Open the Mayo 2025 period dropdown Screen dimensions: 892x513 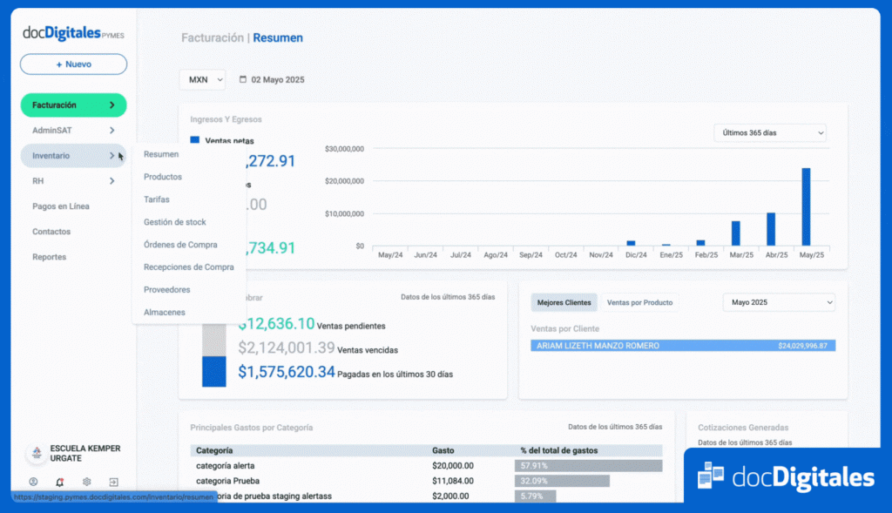[x=780, y=302]
